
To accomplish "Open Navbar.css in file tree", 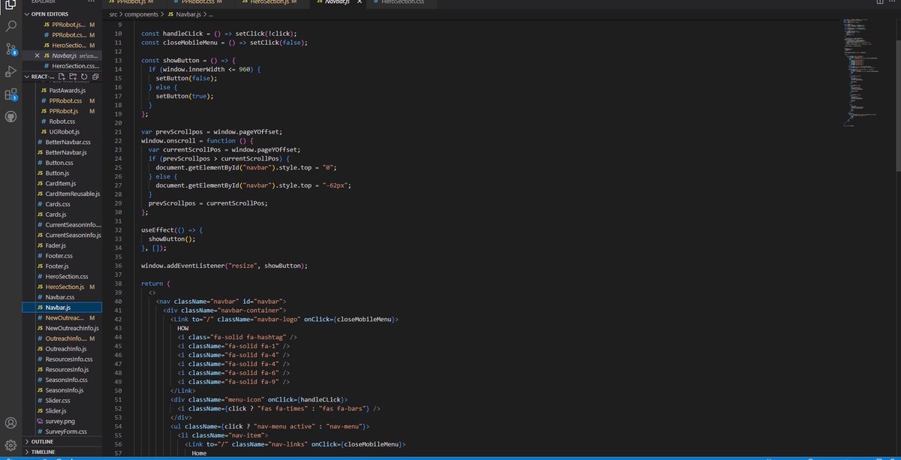I will click(62, 297).
